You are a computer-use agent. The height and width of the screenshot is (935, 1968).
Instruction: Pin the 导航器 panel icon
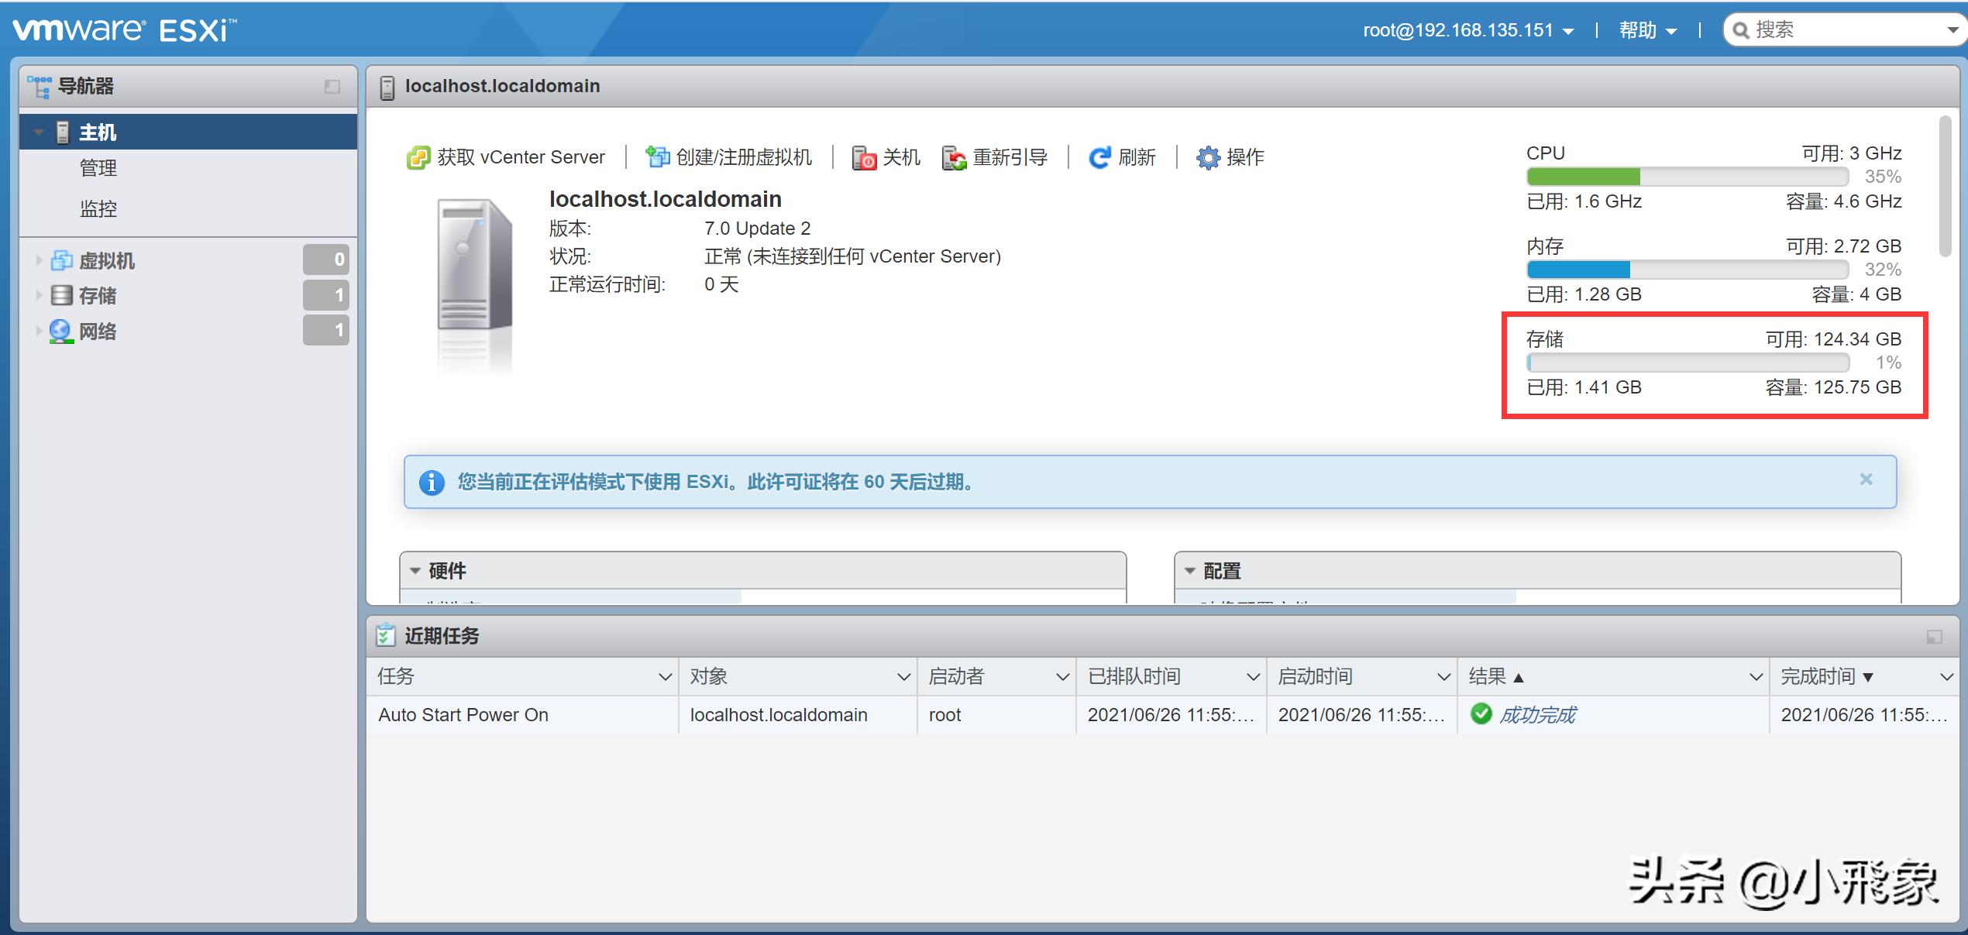(332, 86)
